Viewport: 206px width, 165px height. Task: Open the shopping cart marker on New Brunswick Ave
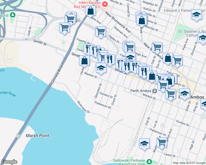tap(157, 47)
